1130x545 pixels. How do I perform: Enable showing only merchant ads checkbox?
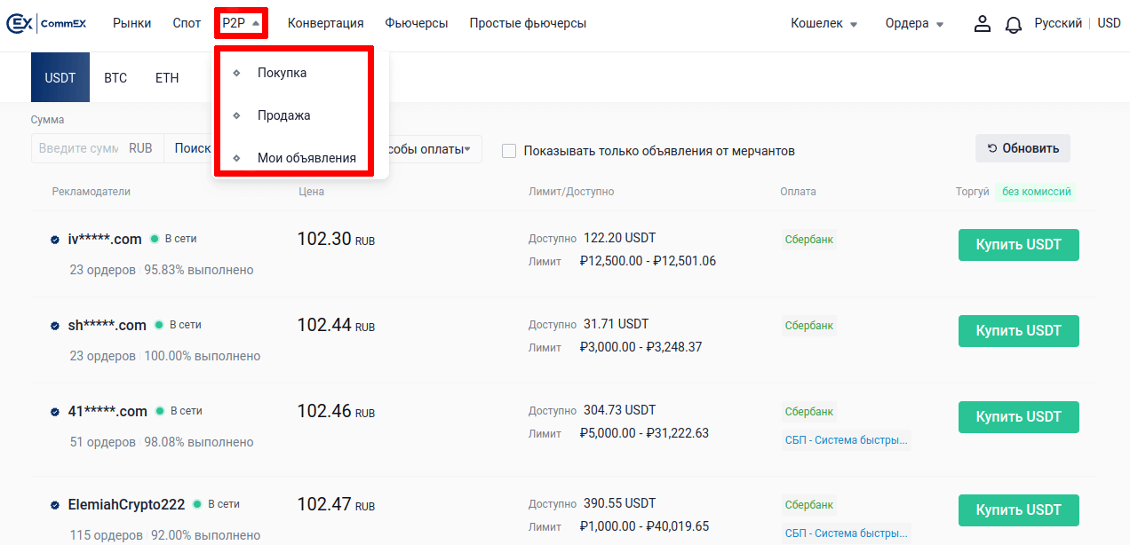(509, 151)
